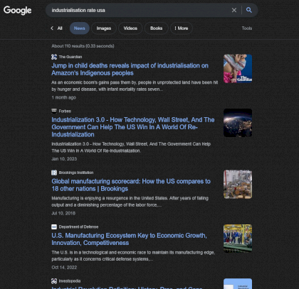Open the Tools options
The width and height of the screenshot is (299, 289).
247,28
